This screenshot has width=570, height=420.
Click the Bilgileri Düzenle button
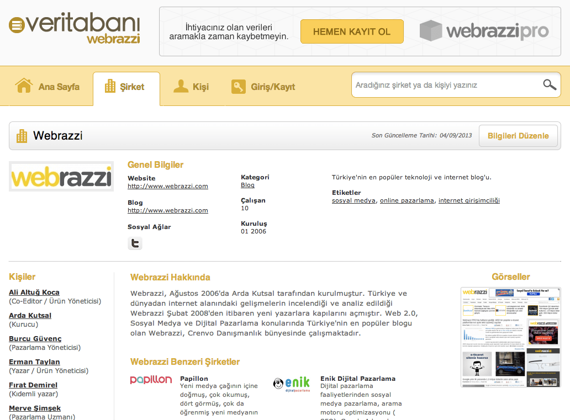pyautogui.click(x=518, y=135)
